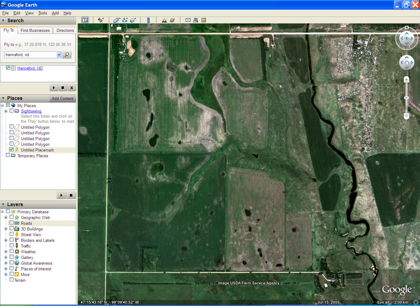The image size is (420, 306).
Task: Expand the Global Awareness layer node
Action: pos(6,263)
